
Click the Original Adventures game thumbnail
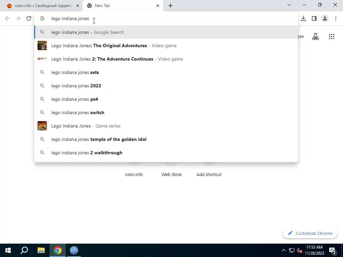[42, 46]
